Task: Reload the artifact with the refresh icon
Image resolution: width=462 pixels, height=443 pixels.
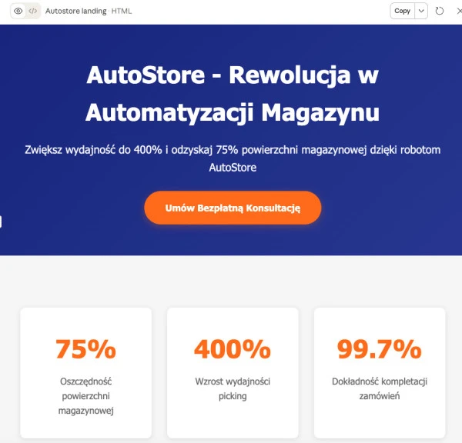Action: [440, 12]
